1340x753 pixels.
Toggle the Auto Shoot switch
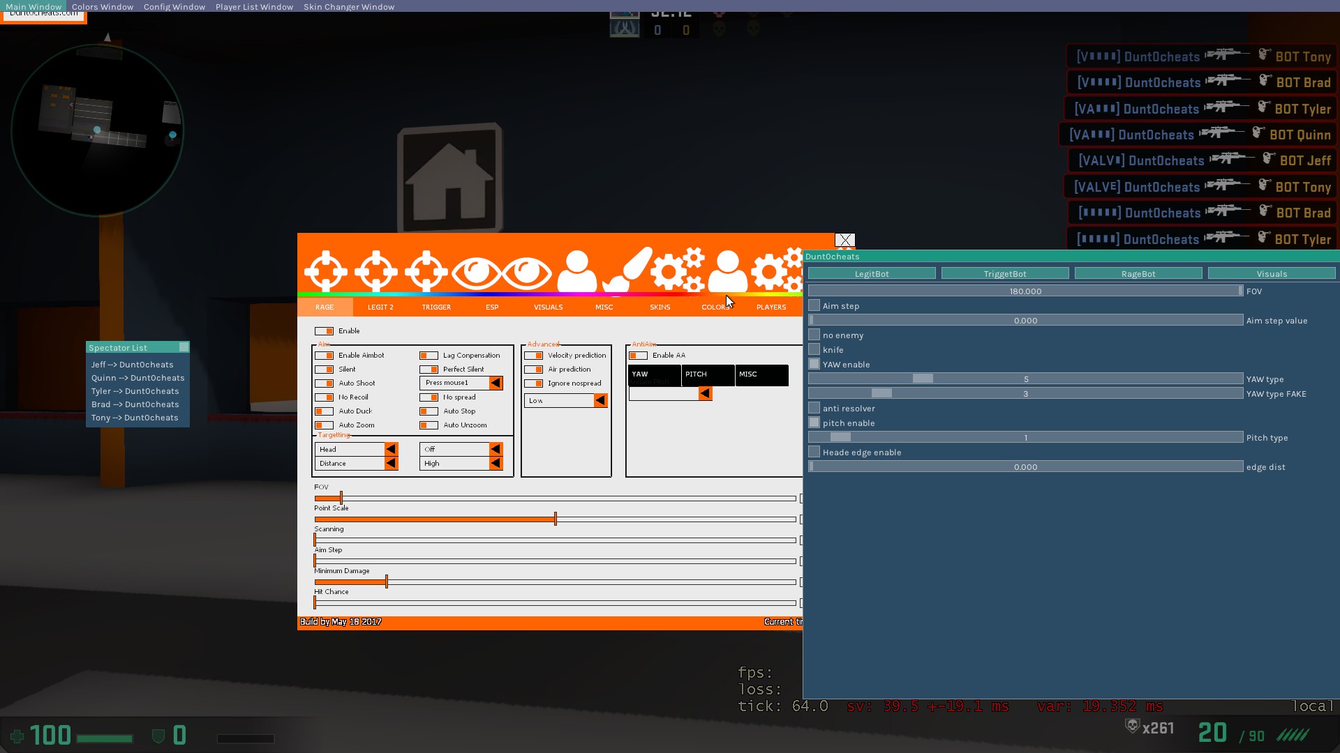324,383
